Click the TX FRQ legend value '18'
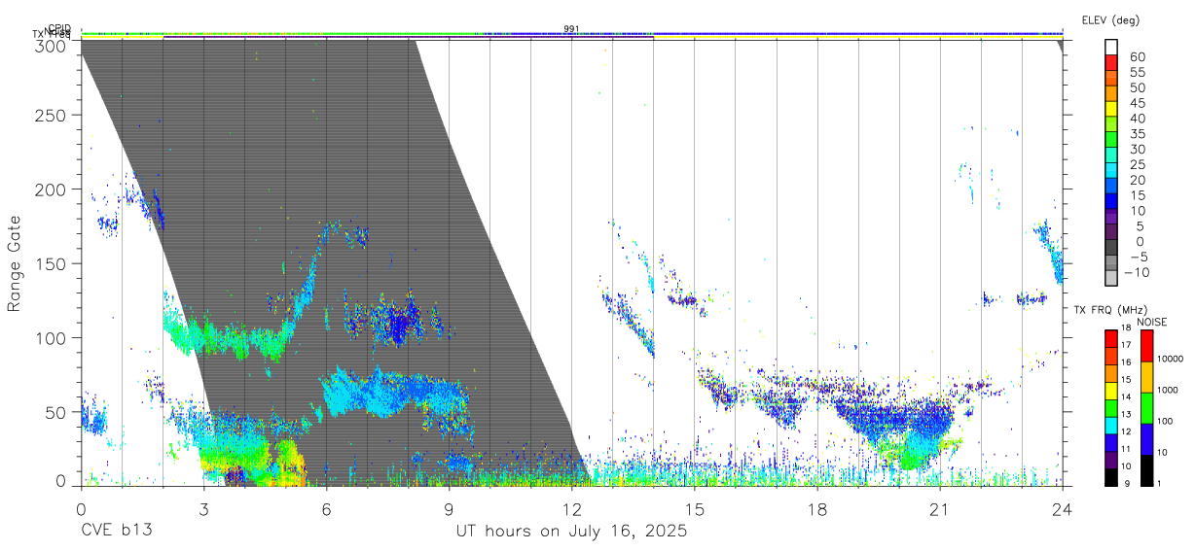 click(x=1126, y=328)
